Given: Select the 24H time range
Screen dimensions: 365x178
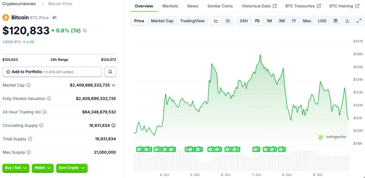Looking at the screenshot, I should point(243,21).
